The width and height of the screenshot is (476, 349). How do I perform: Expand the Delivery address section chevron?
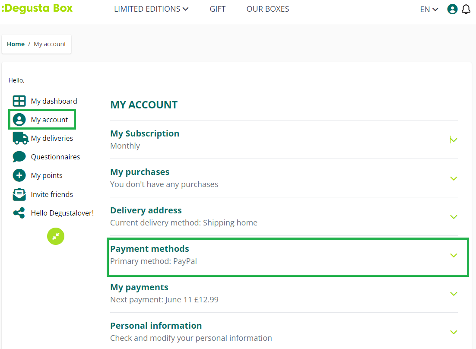pyautogui.click(x=454, y=217)
